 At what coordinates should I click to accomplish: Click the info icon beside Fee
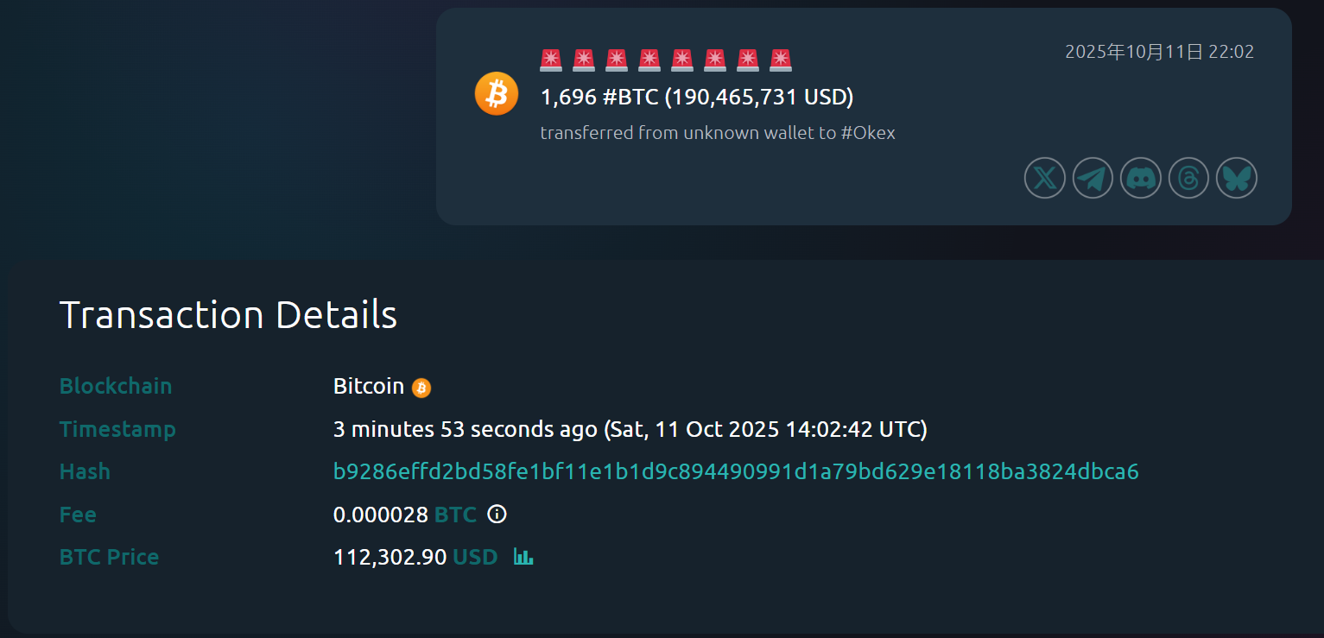coord(497,515)
